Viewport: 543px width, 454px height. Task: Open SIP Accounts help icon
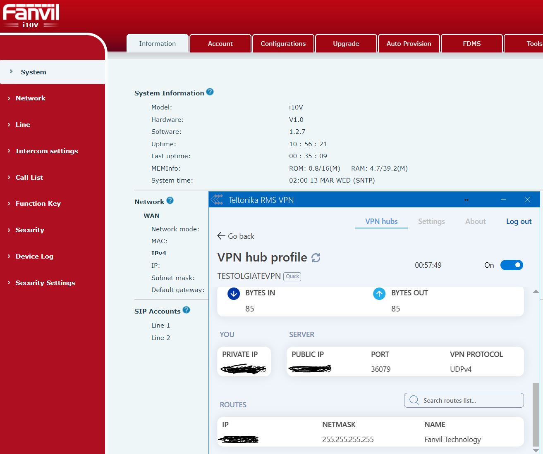186,310
